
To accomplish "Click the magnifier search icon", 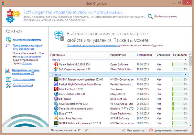I will coord(150,16).
